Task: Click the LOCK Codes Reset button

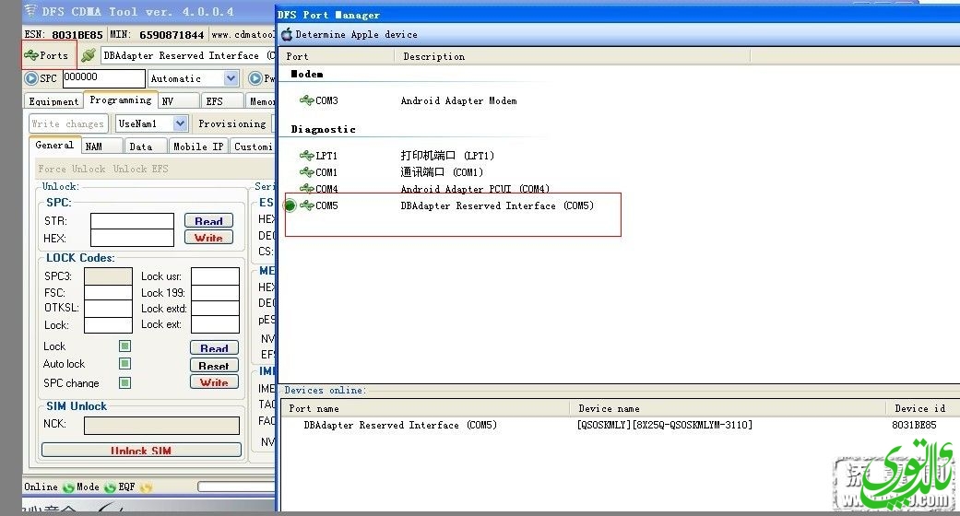Action: (214, 366)
